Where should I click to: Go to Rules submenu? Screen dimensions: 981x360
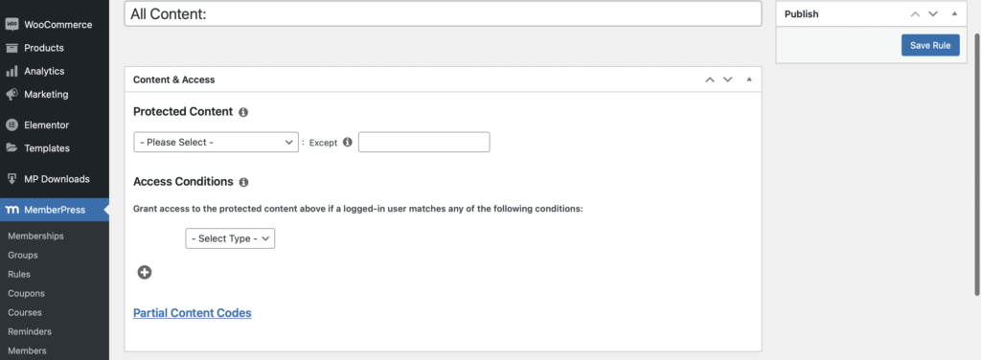(19, 275)
